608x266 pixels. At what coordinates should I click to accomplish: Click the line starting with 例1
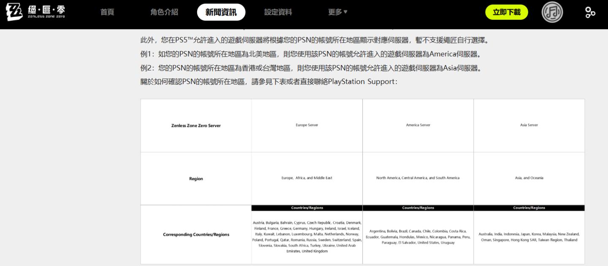click(x=311, y=54)
